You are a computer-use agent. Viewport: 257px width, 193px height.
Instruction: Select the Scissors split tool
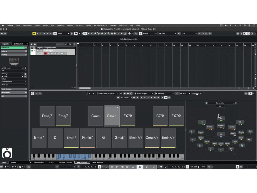click(x=98, y=34)
